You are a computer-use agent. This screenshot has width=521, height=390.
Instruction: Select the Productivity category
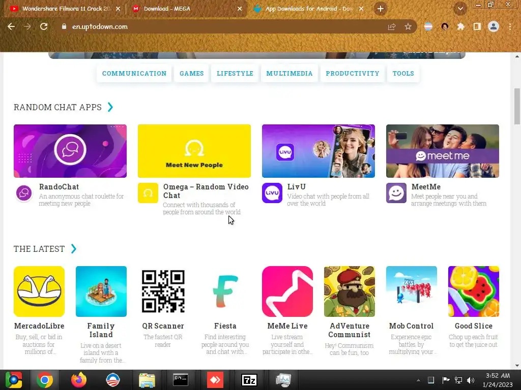click(x=353, y=73)
